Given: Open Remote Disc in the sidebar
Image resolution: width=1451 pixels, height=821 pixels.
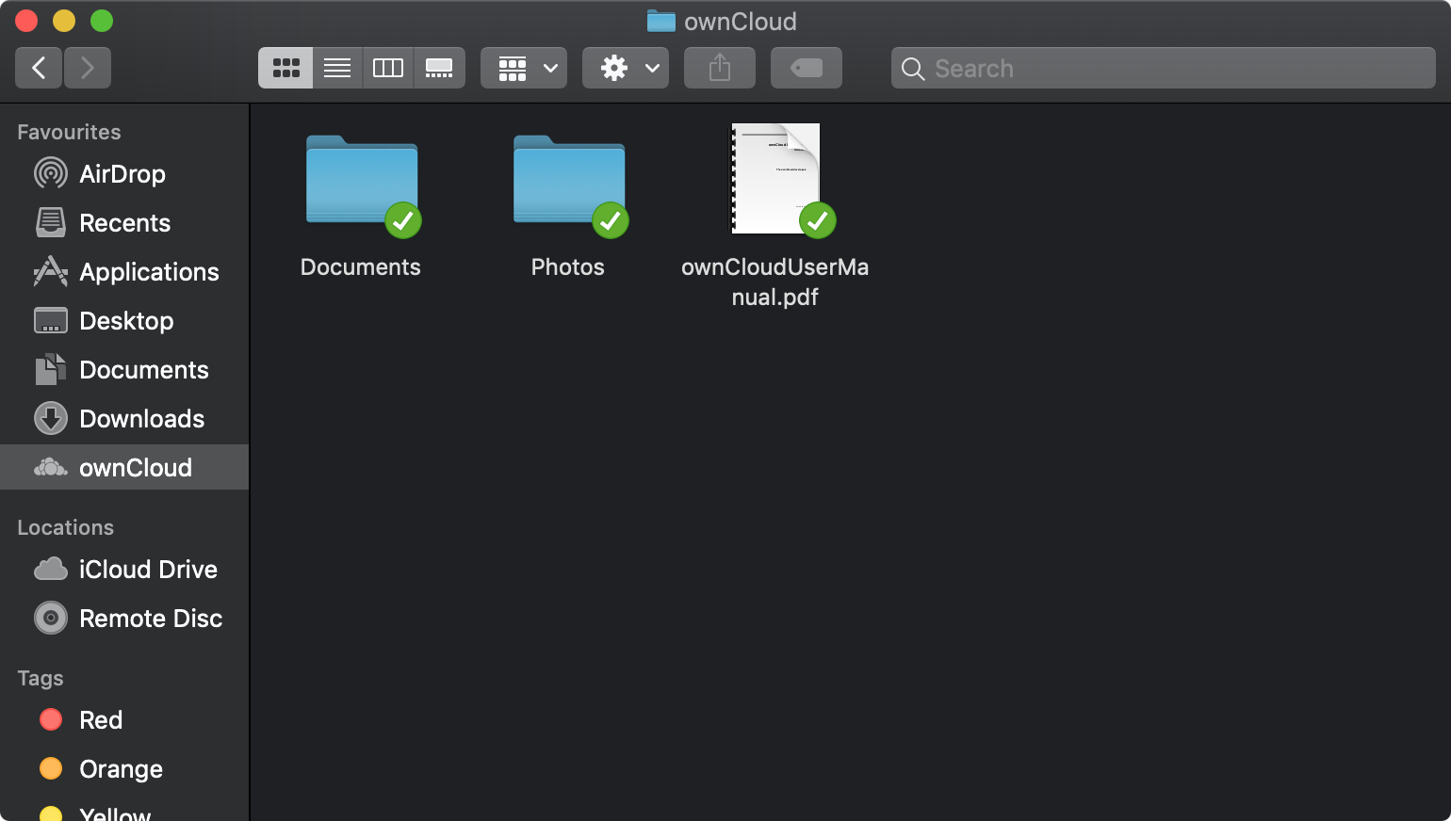Looking at the screenshot, I should (124, 619).
